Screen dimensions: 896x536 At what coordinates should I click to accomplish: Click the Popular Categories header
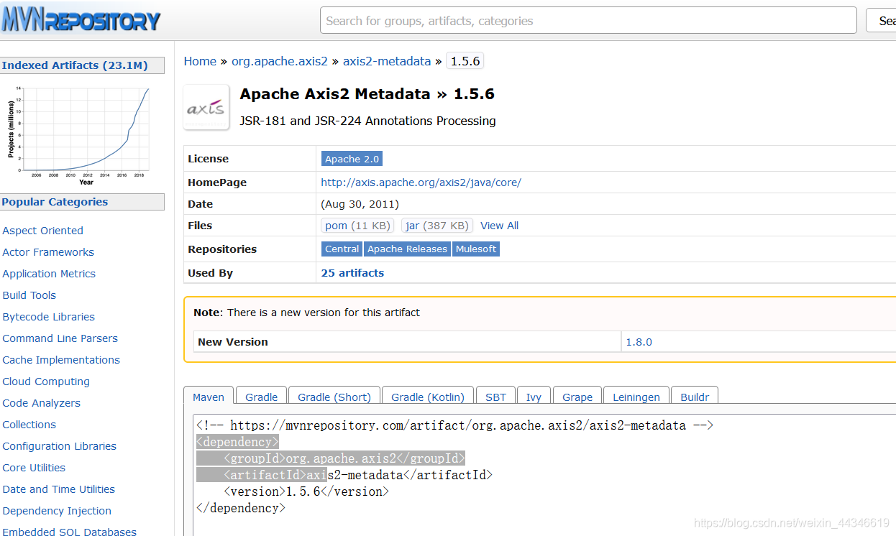coord(82,202)
